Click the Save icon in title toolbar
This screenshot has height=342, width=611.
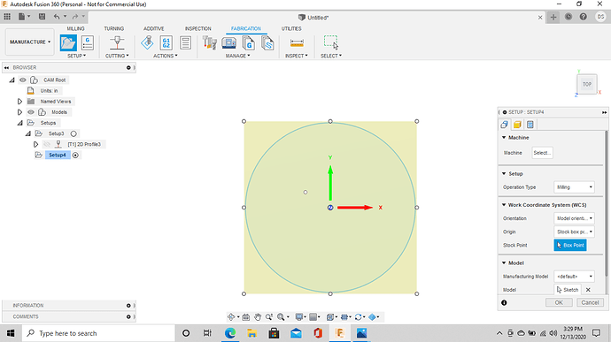pyautogui.click(x=42, y=17)
